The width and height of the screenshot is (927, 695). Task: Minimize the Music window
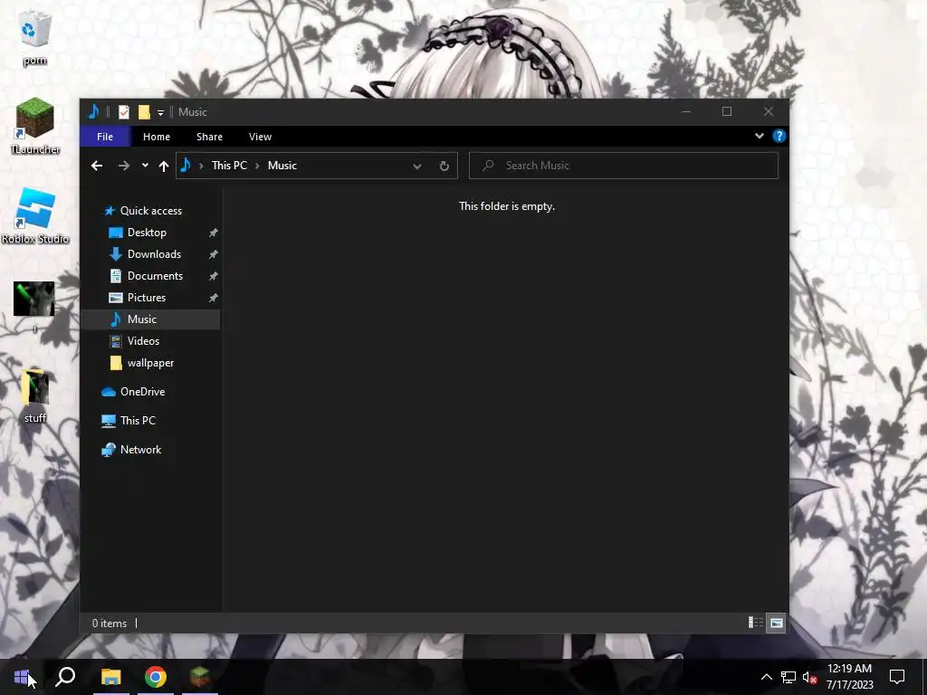coord(686,111)
